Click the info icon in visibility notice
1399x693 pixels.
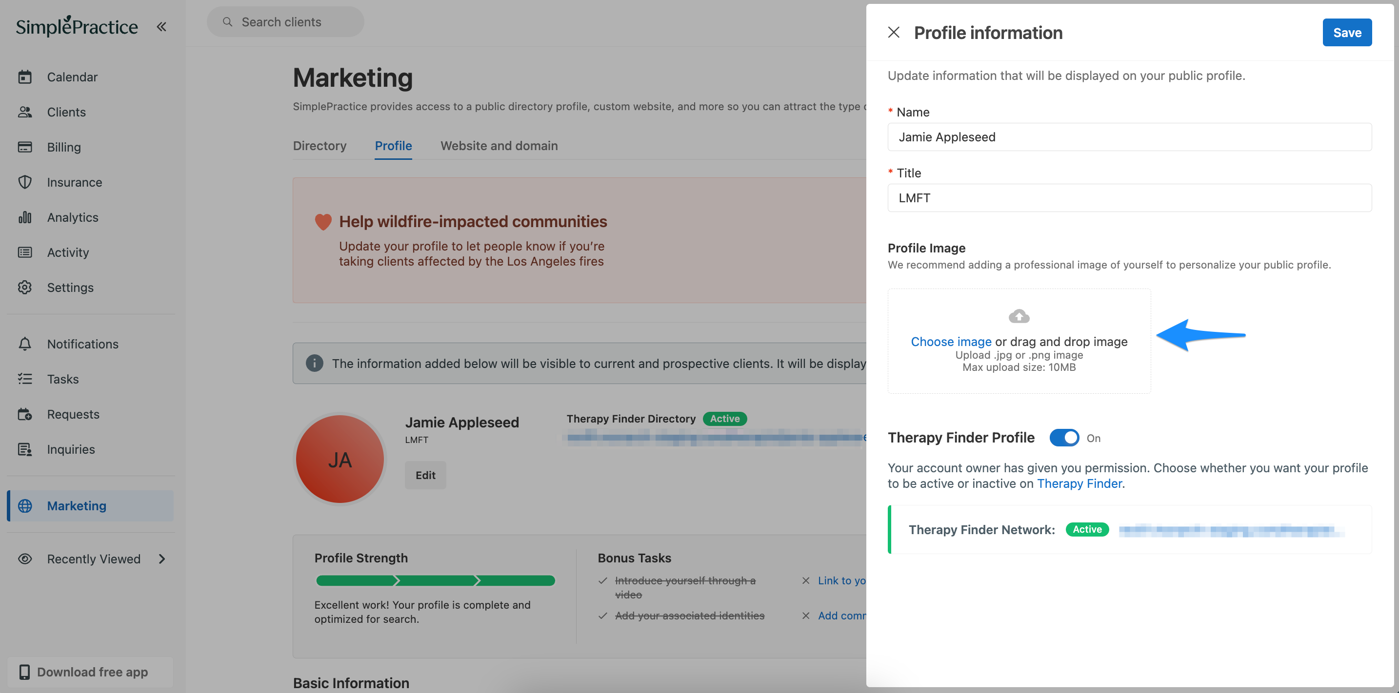(315, 363)
